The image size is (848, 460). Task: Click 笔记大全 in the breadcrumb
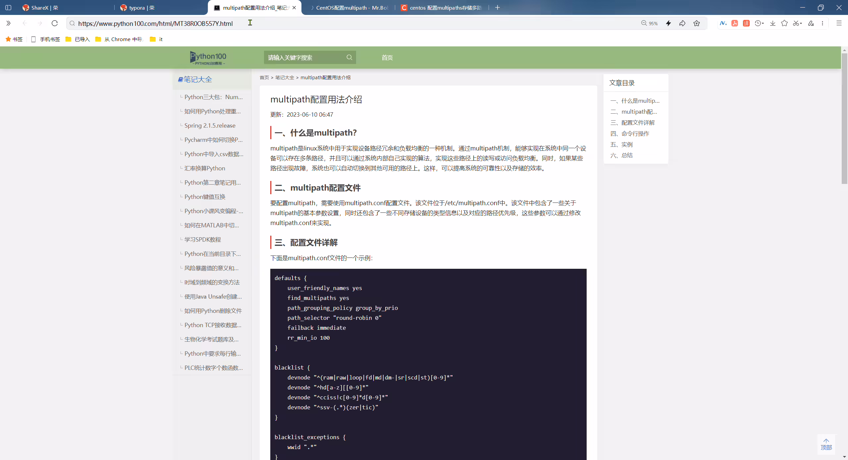point(285,78)
